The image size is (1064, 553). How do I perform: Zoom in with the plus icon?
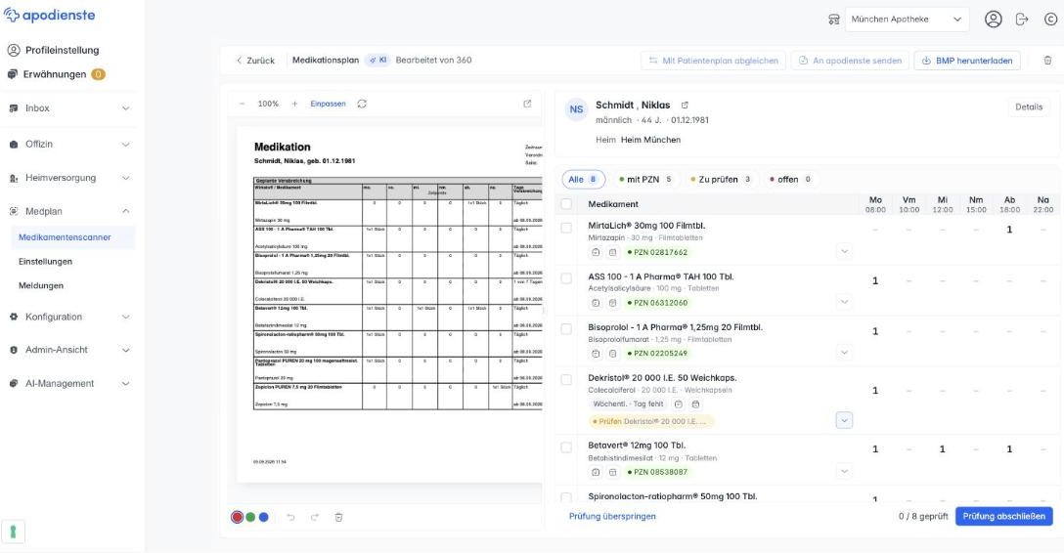pos(294,104)
